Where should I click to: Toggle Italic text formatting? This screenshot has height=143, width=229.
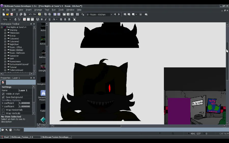click(x=46, y=19)
